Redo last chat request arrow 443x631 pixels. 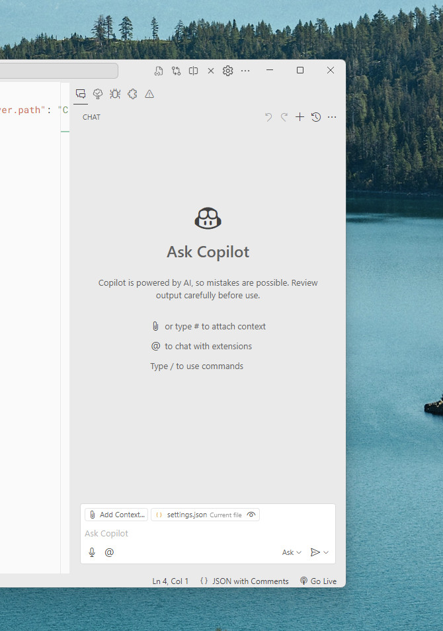click(284, 117)
